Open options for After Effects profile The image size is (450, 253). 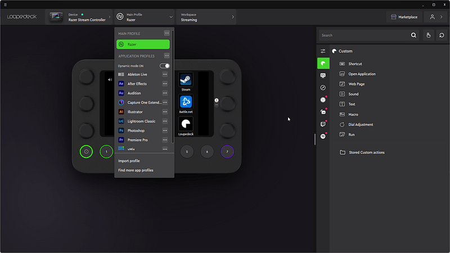165,84
